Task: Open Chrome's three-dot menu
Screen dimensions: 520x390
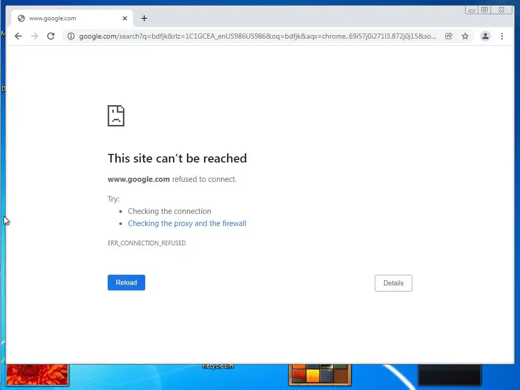Action: [x=502, y=36]
